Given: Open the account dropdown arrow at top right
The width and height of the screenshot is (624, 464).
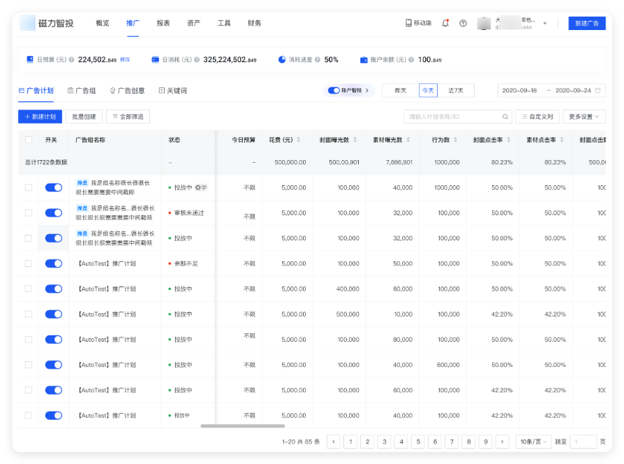Looking at the screenshot, I should click(544, 22).
